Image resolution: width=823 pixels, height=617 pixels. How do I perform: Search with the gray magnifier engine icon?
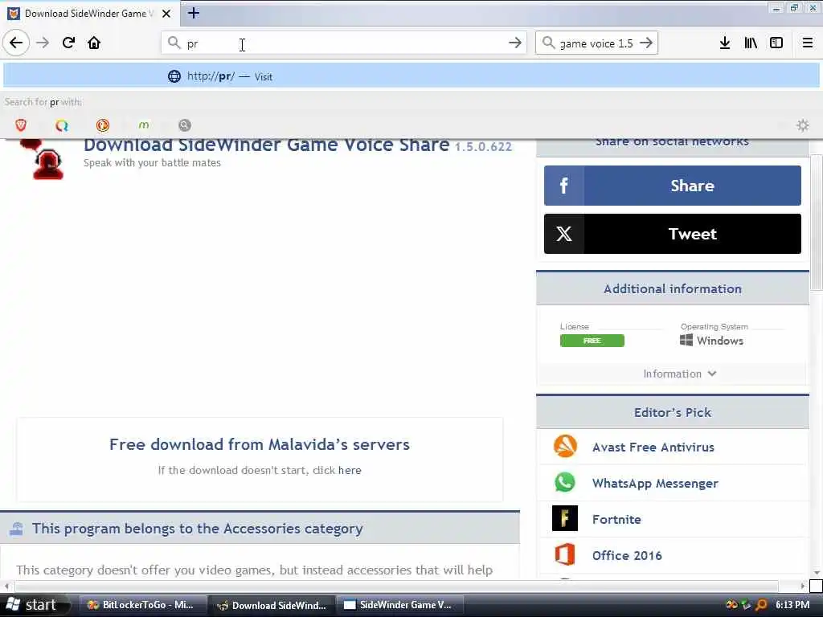[185, 125]
